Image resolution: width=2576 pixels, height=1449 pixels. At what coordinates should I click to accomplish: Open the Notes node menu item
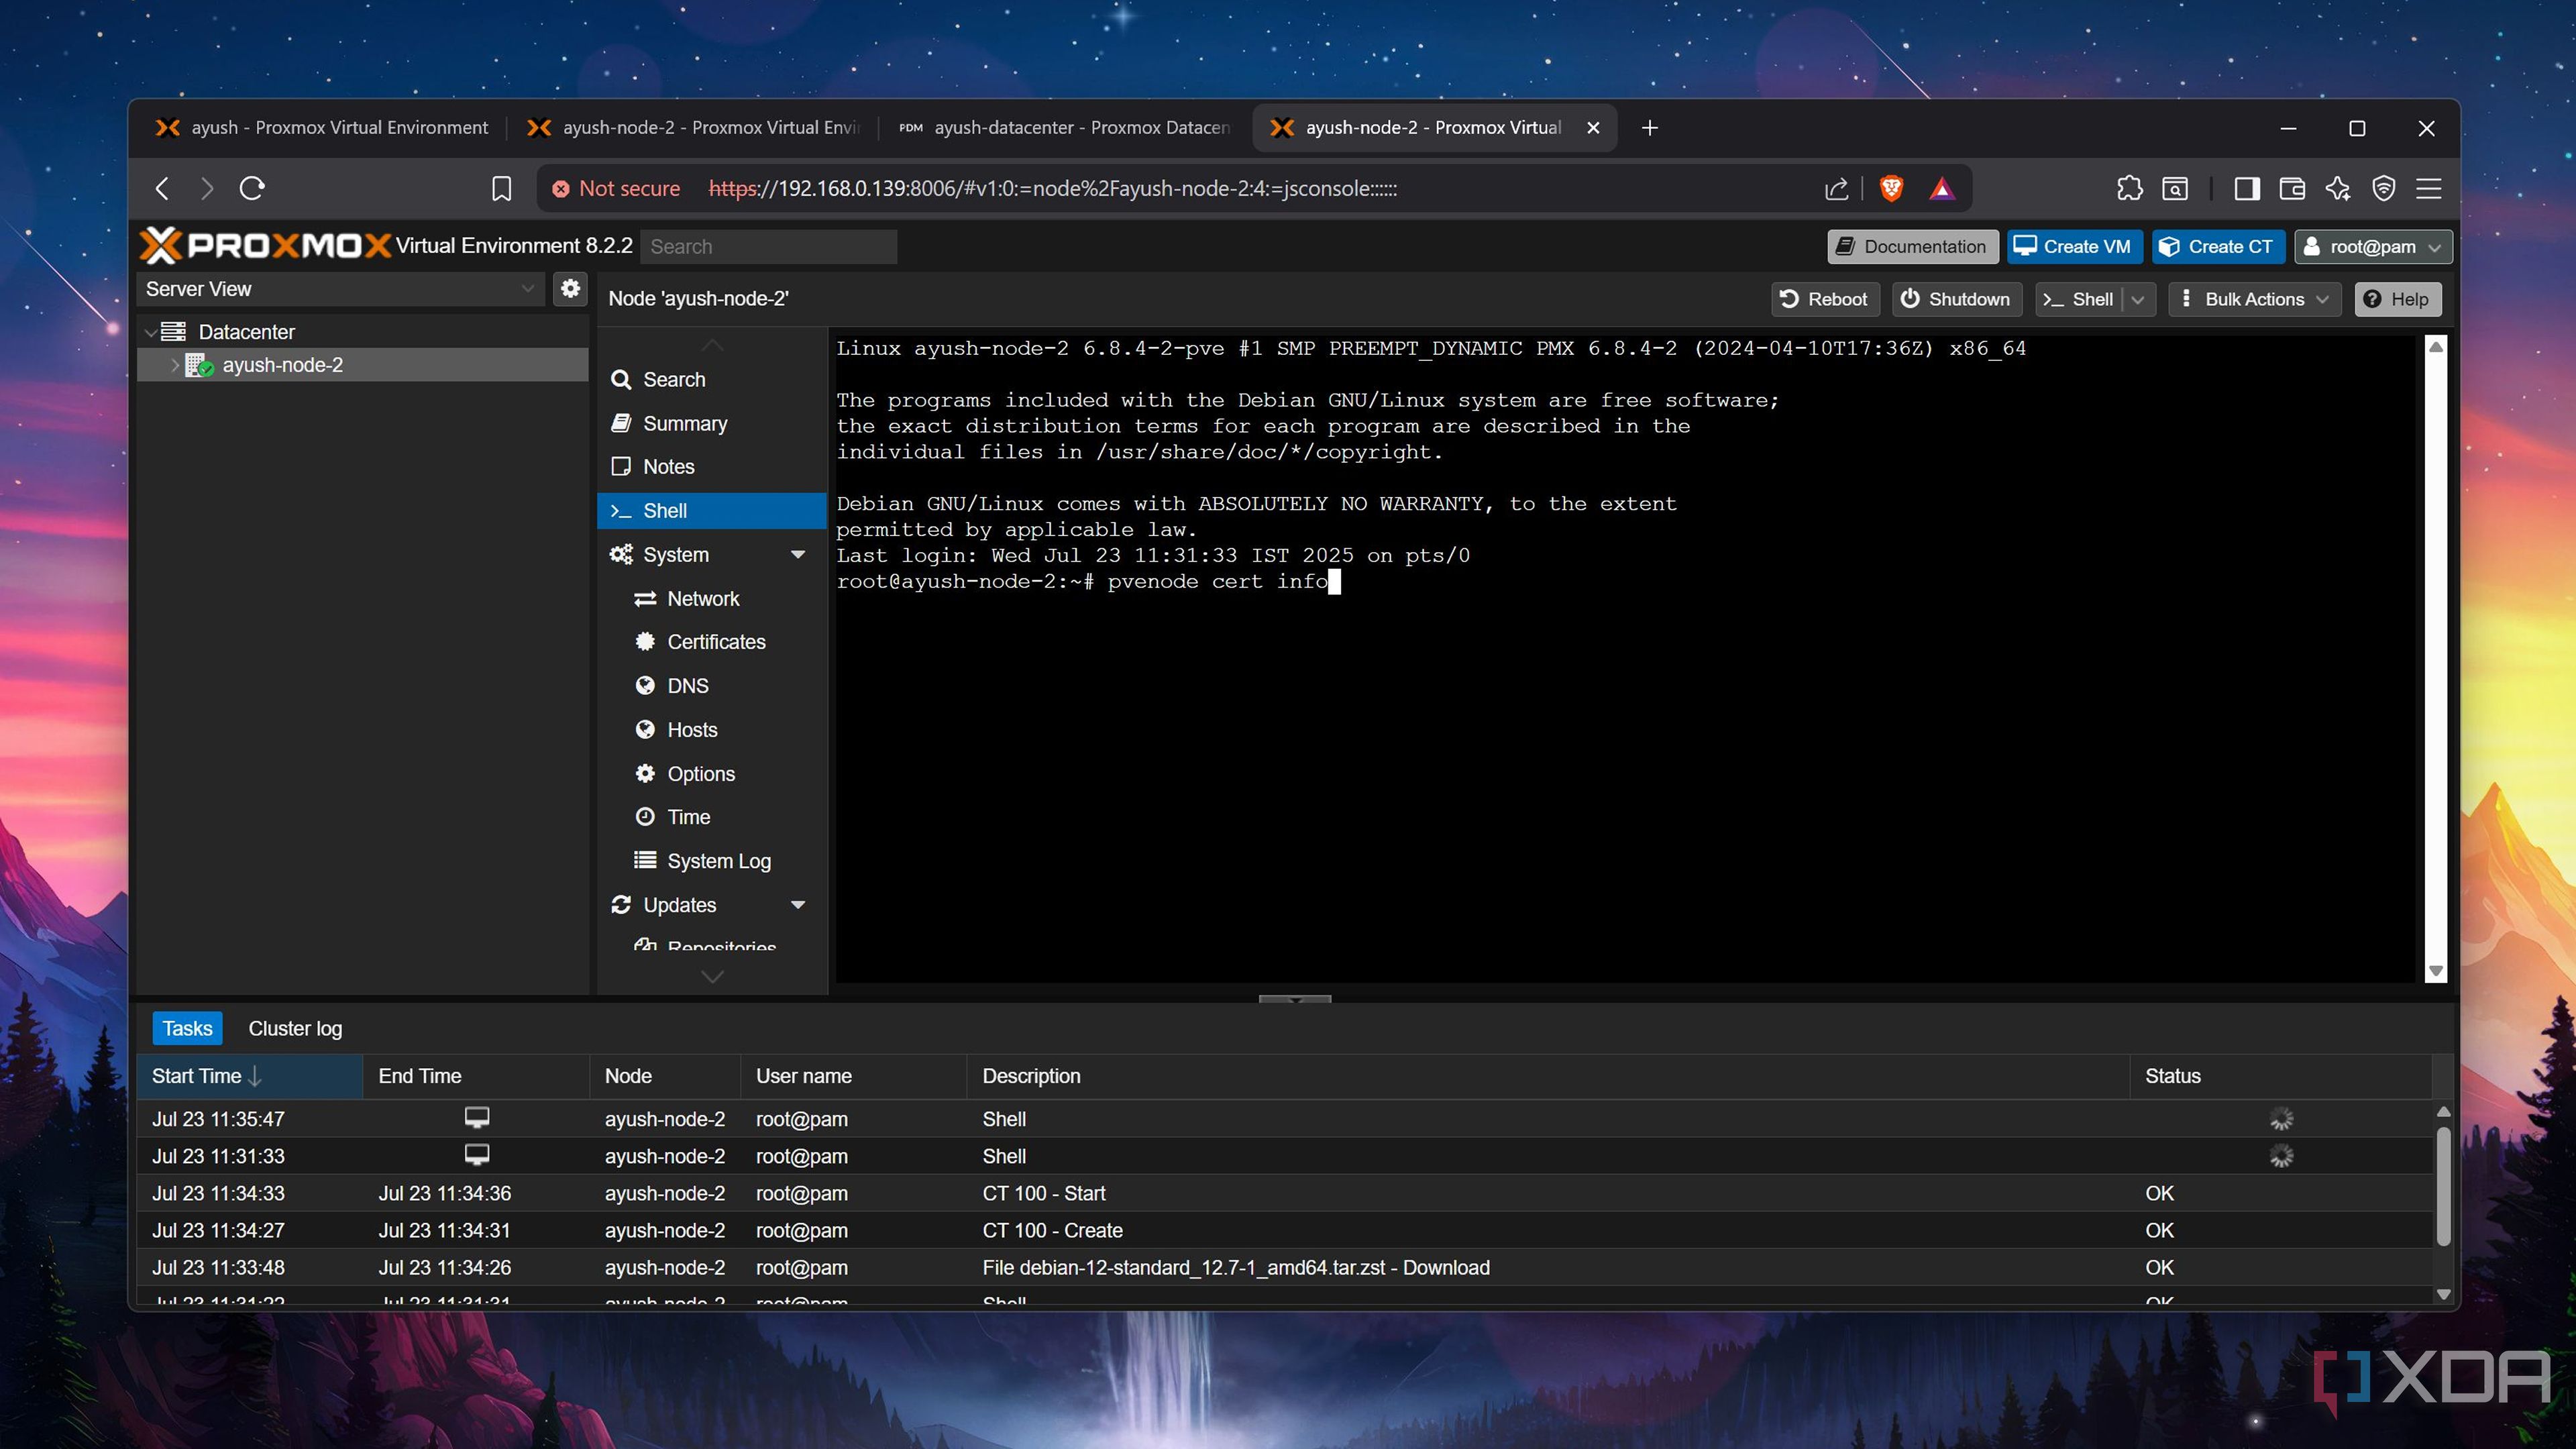[x=712, y=467]
